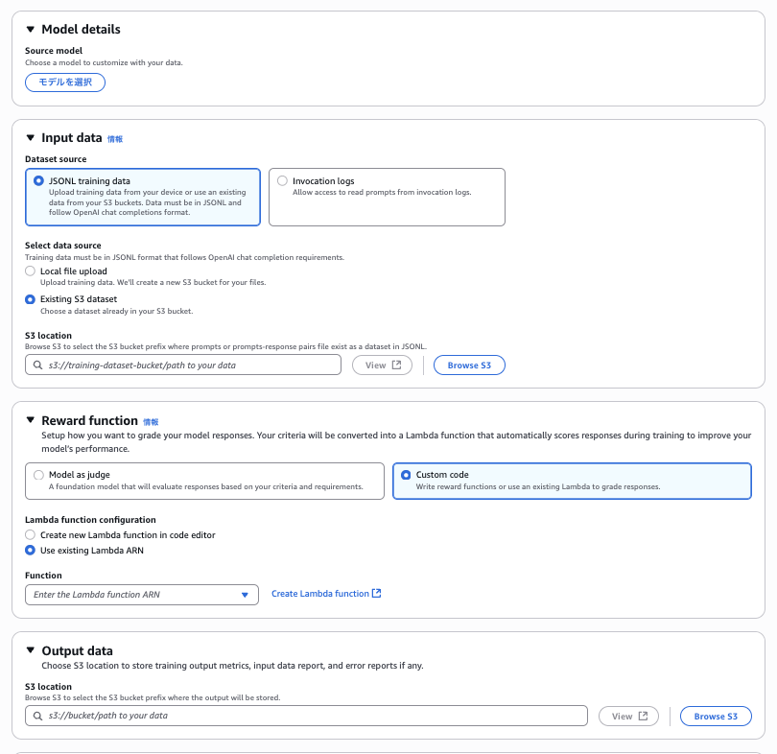777x754 pixels.
Task: Open the Input data 情報 link
Action: click(115, 139)
